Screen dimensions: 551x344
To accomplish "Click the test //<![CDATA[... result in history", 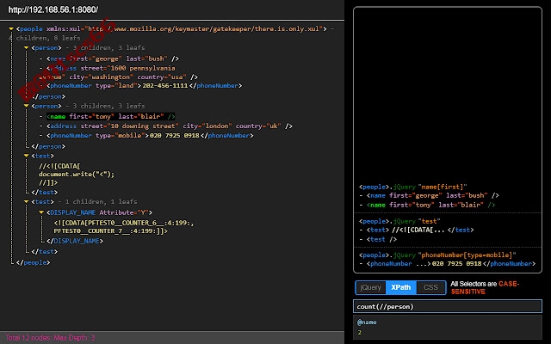I will coord(420,230).
